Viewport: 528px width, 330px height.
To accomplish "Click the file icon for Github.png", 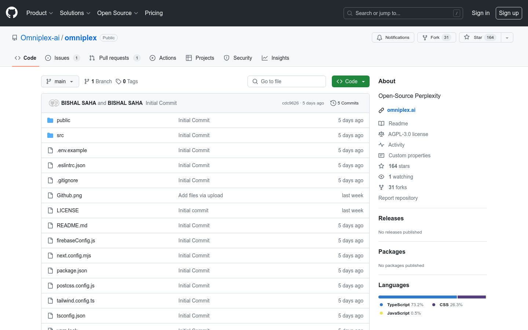I will pyautogui.click(x=50, y=195).
